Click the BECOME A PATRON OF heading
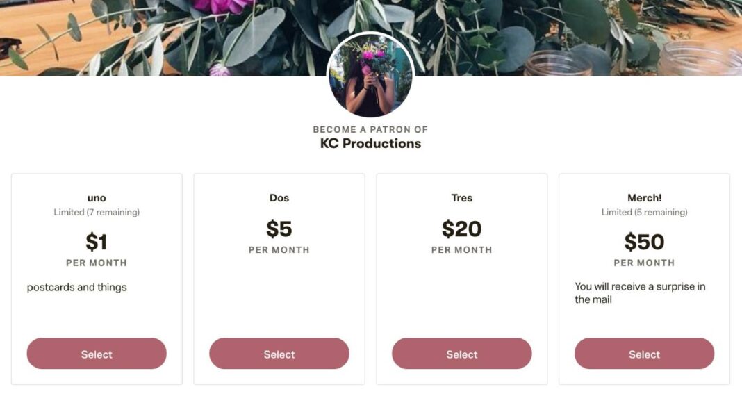Image resolution: width=742 pixels, height=403 pixels. click(x=370, y=129)
